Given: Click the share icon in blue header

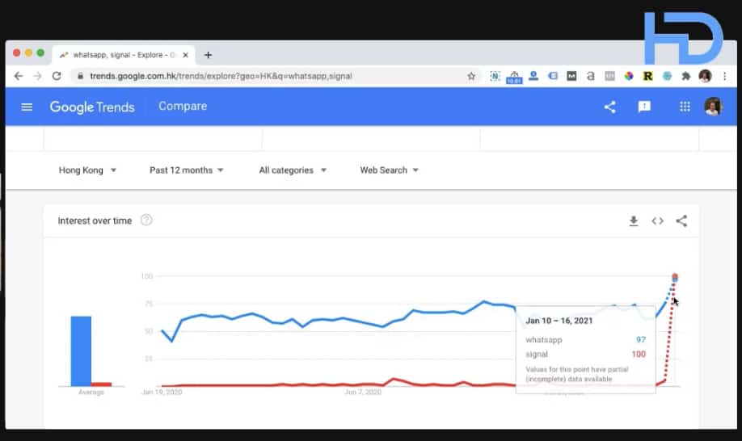Looking at the screenshot, I should [x=610, y=107].
